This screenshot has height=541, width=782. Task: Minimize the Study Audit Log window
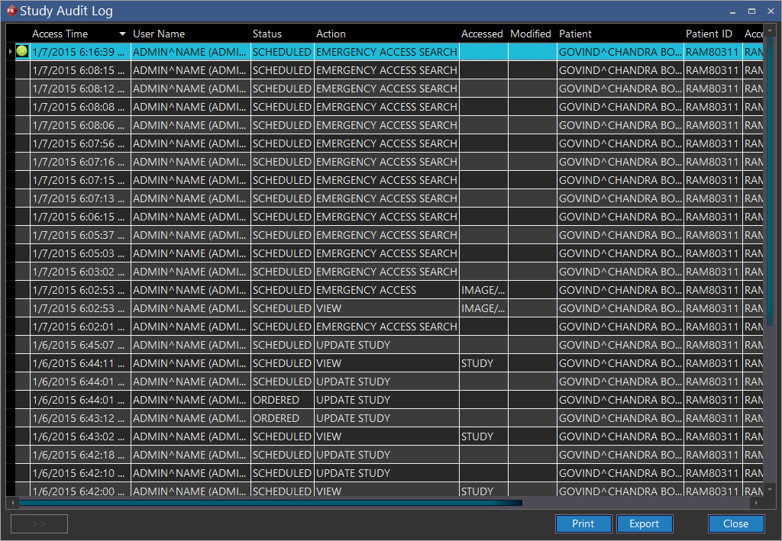point(733,11)
